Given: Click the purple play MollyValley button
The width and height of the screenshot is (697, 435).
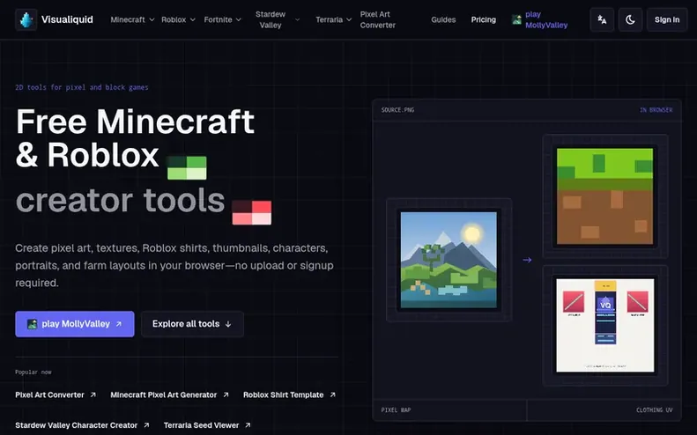Looking at the screenshot, I should pos(75,324).
